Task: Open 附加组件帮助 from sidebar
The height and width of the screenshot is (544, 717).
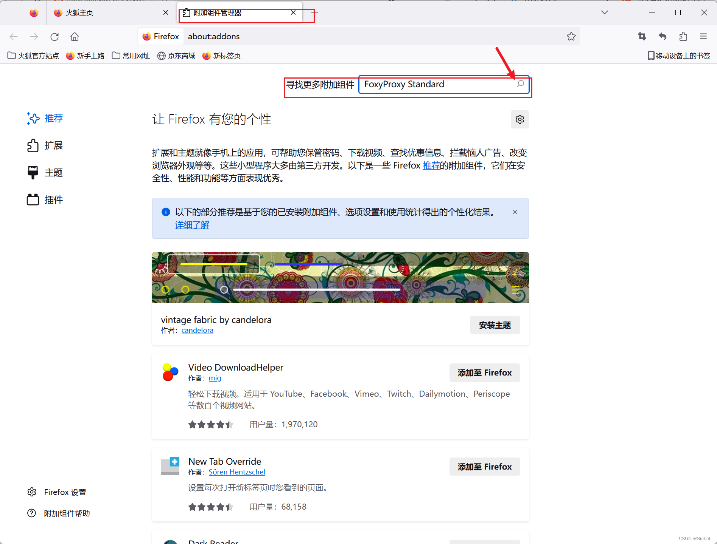Action: click(x=59, y=513)
